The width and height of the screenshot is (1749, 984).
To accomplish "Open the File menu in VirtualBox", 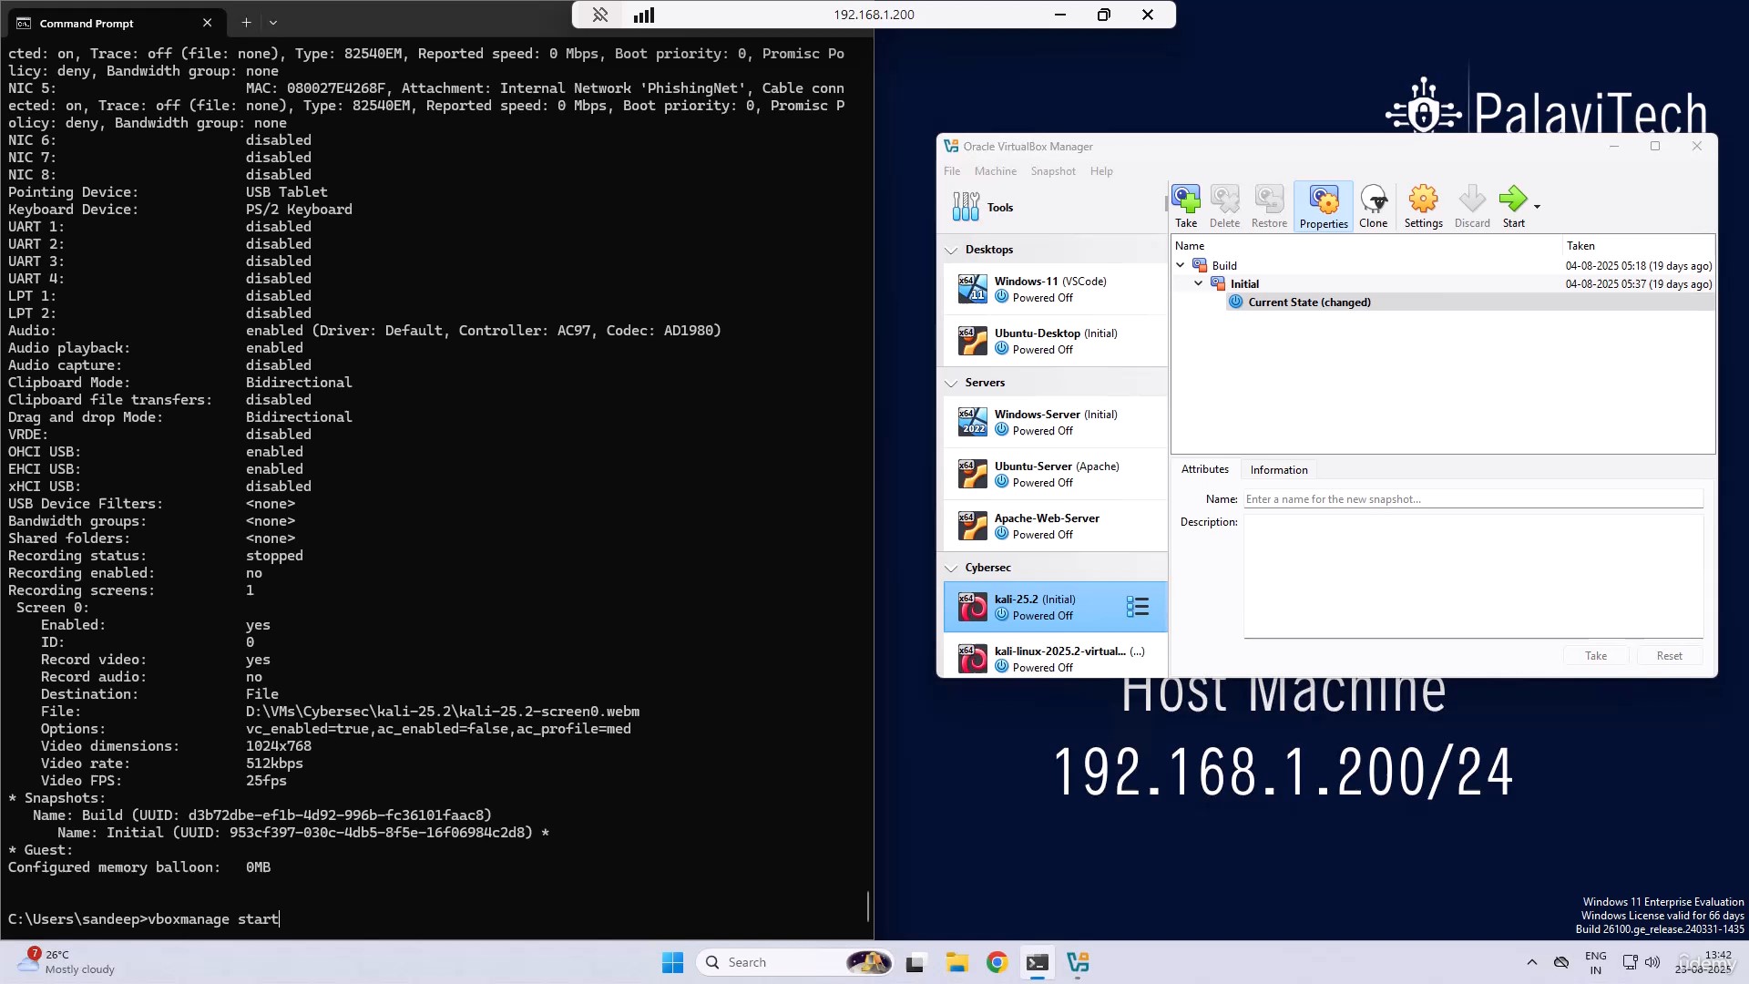I will tap(952, 171).
